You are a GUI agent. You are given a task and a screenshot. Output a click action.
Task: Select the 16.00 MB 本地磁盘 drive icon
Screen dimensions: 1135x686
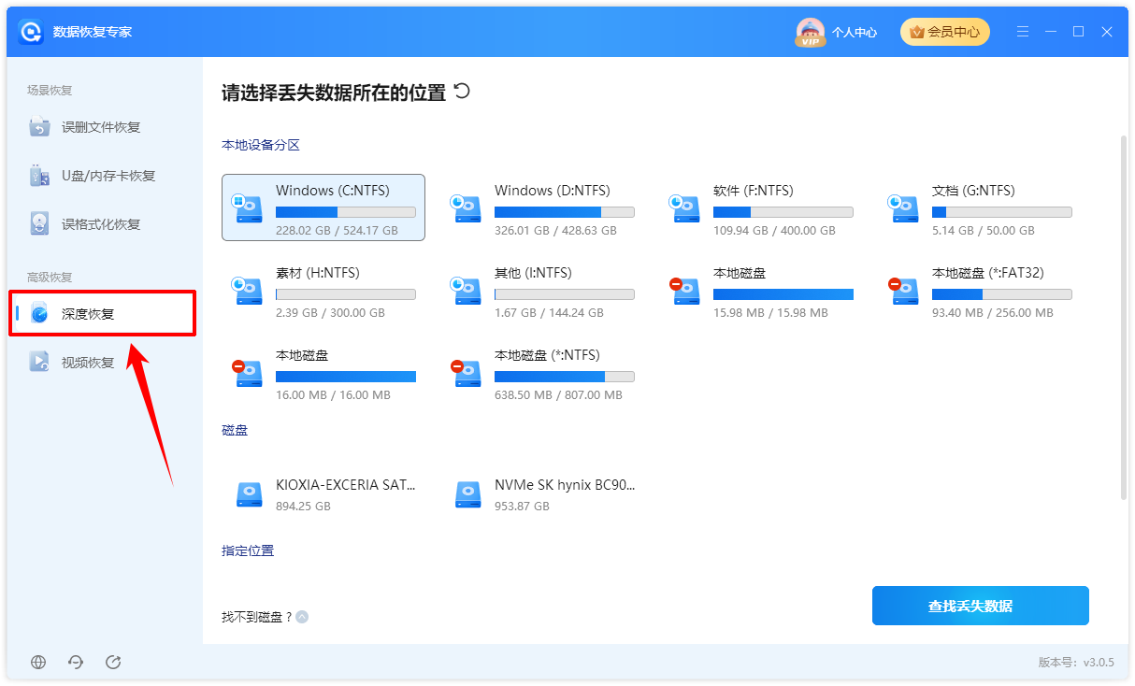248,373
